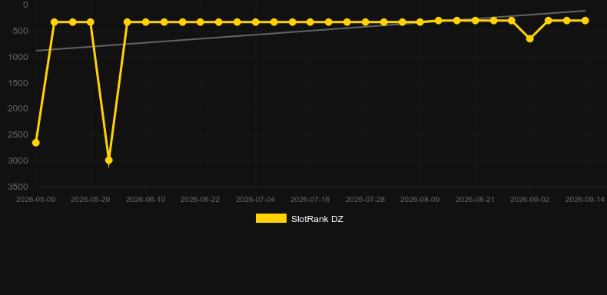Select the data point for 2026-05-09

pos(35,143)
